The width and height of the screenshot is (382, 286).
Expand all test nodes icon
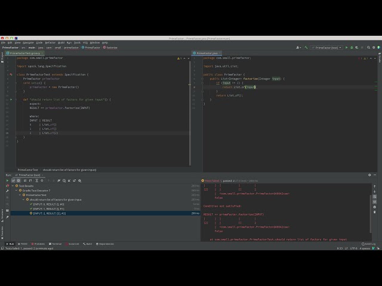[36, 181]
